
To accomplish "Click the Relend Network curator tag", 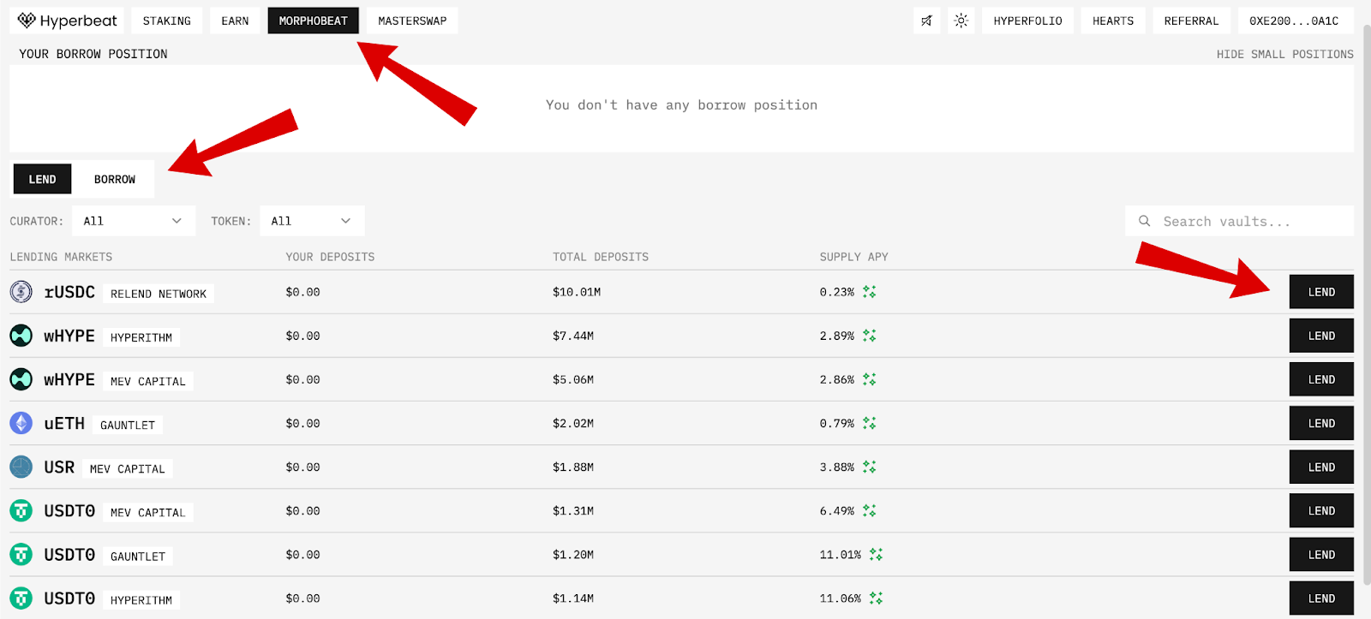I will (159, 294).
